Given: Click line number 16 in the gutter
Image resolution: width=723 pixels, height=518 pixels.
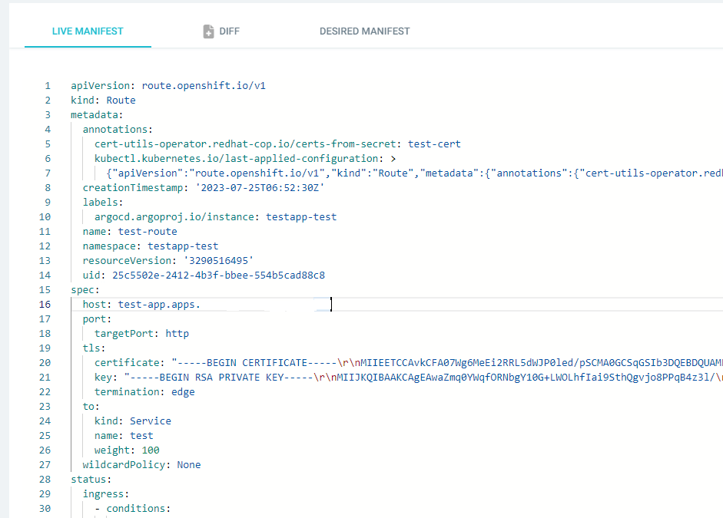Looking at the screenshot, I should 47,305.
